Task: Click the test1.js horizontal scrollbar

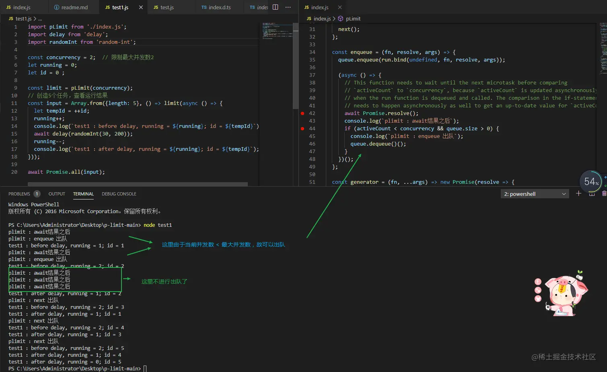Action: 138,184
